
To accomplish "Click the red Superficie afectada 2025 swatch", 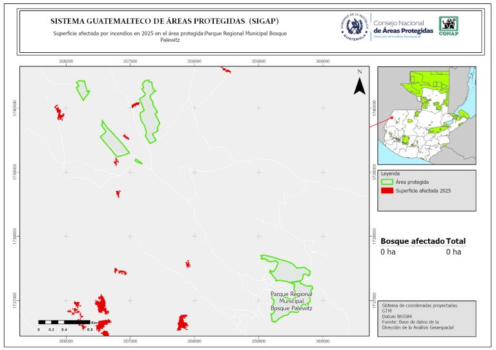I will pyautogui.click(x=387, y=191).
